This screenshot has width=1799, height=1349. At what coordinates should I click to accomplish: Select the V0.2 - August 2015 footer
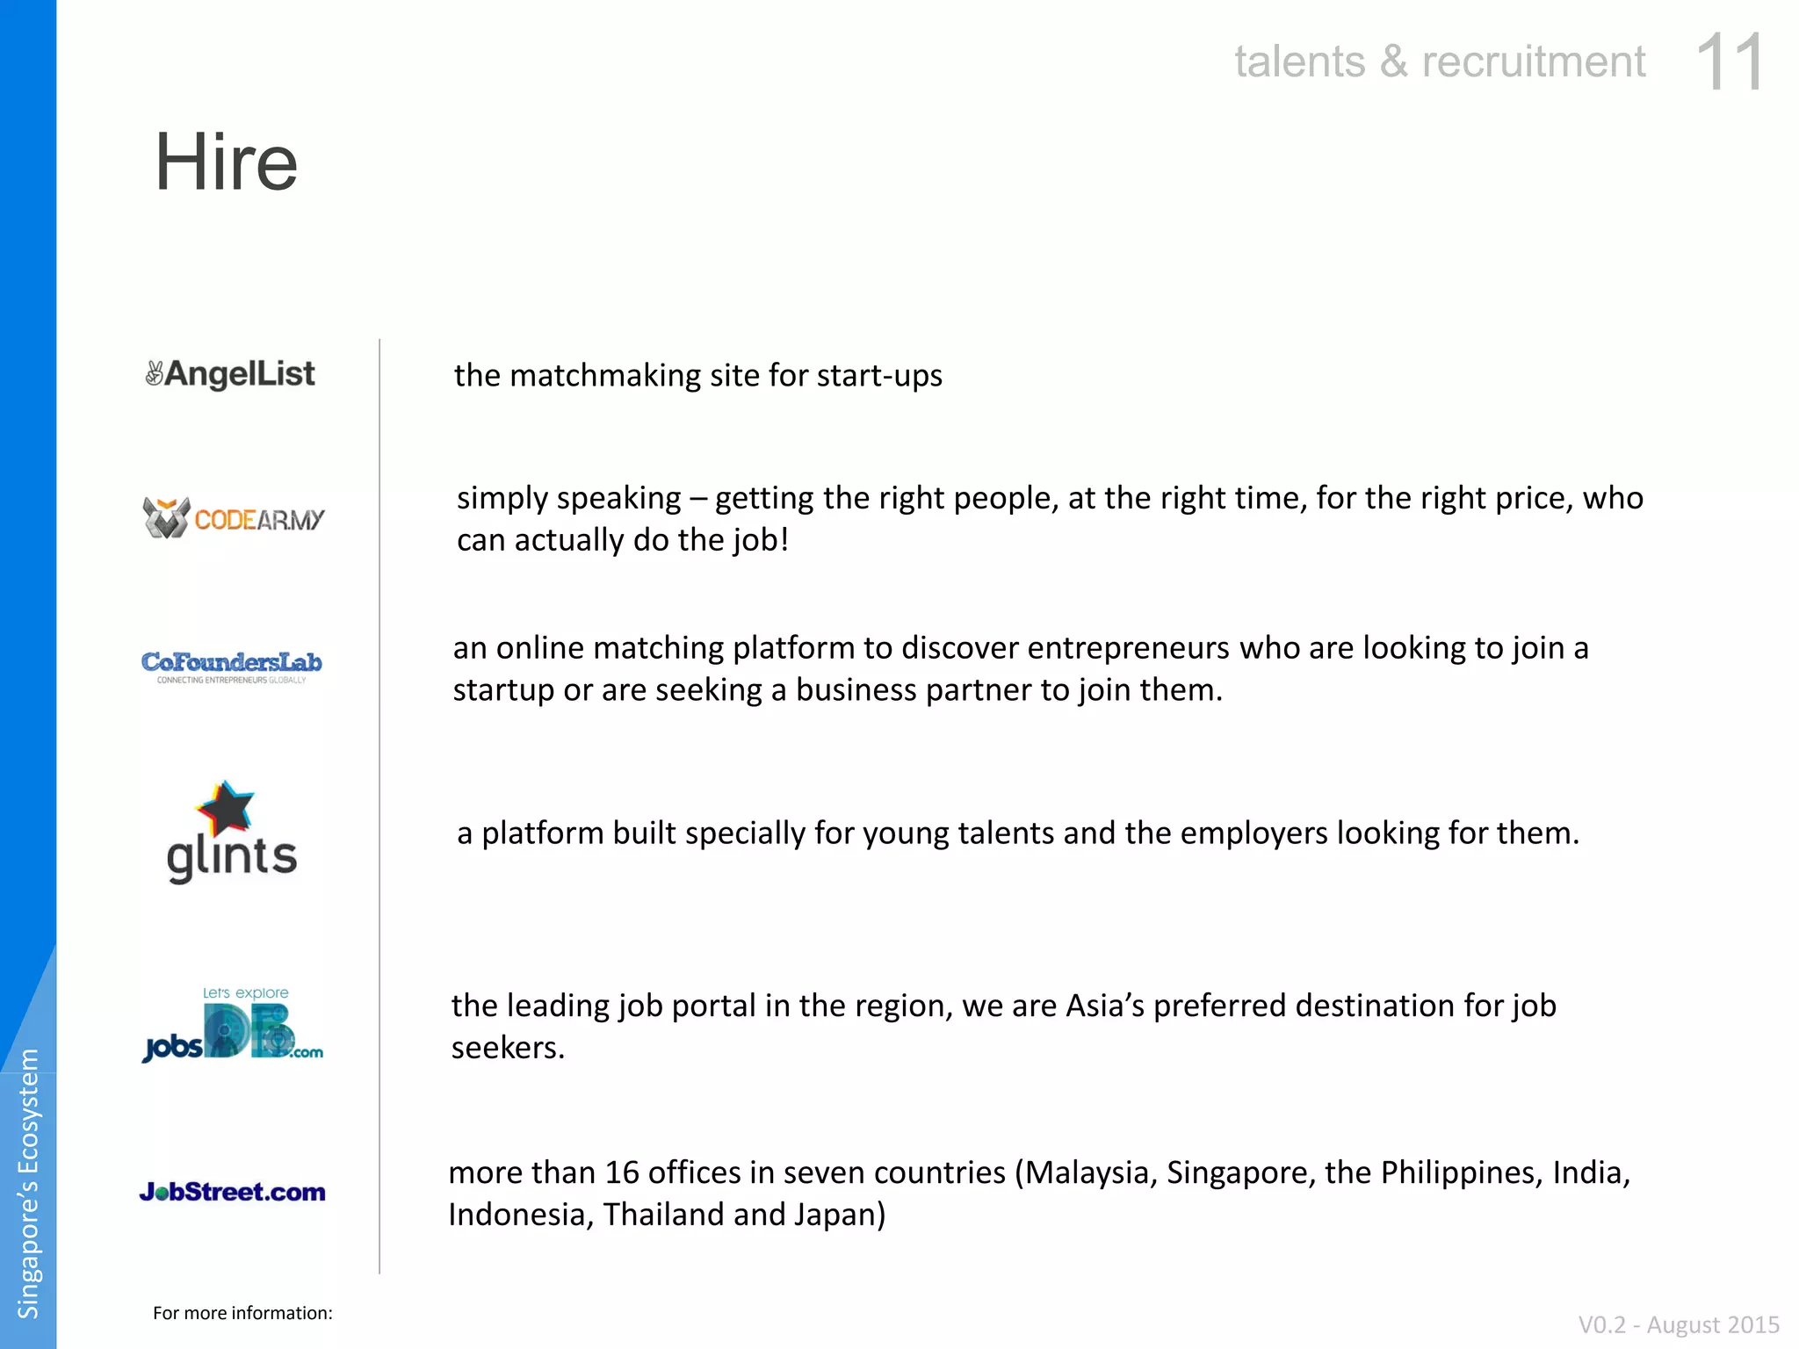pyautogui.click(x=1679, y=1324)
